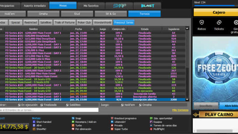This screenshot has width=238, height=134.
Task: Click the tournament list scroll-up arrow
Action: pyautogui.click(x=187, y=28)
